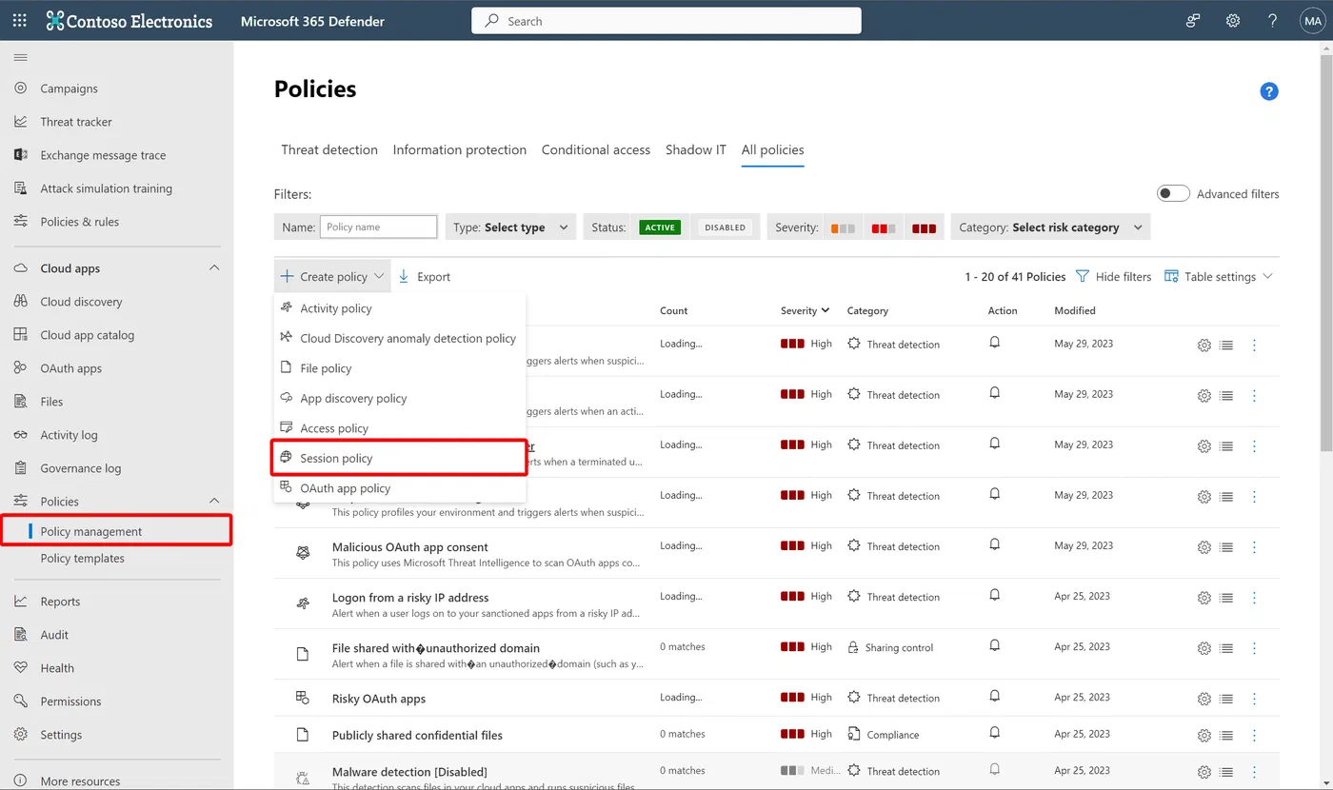Open the Malicious OAuth app consent policy
Viewport: 1333px width, 790px height.
[x=410, y=547]
